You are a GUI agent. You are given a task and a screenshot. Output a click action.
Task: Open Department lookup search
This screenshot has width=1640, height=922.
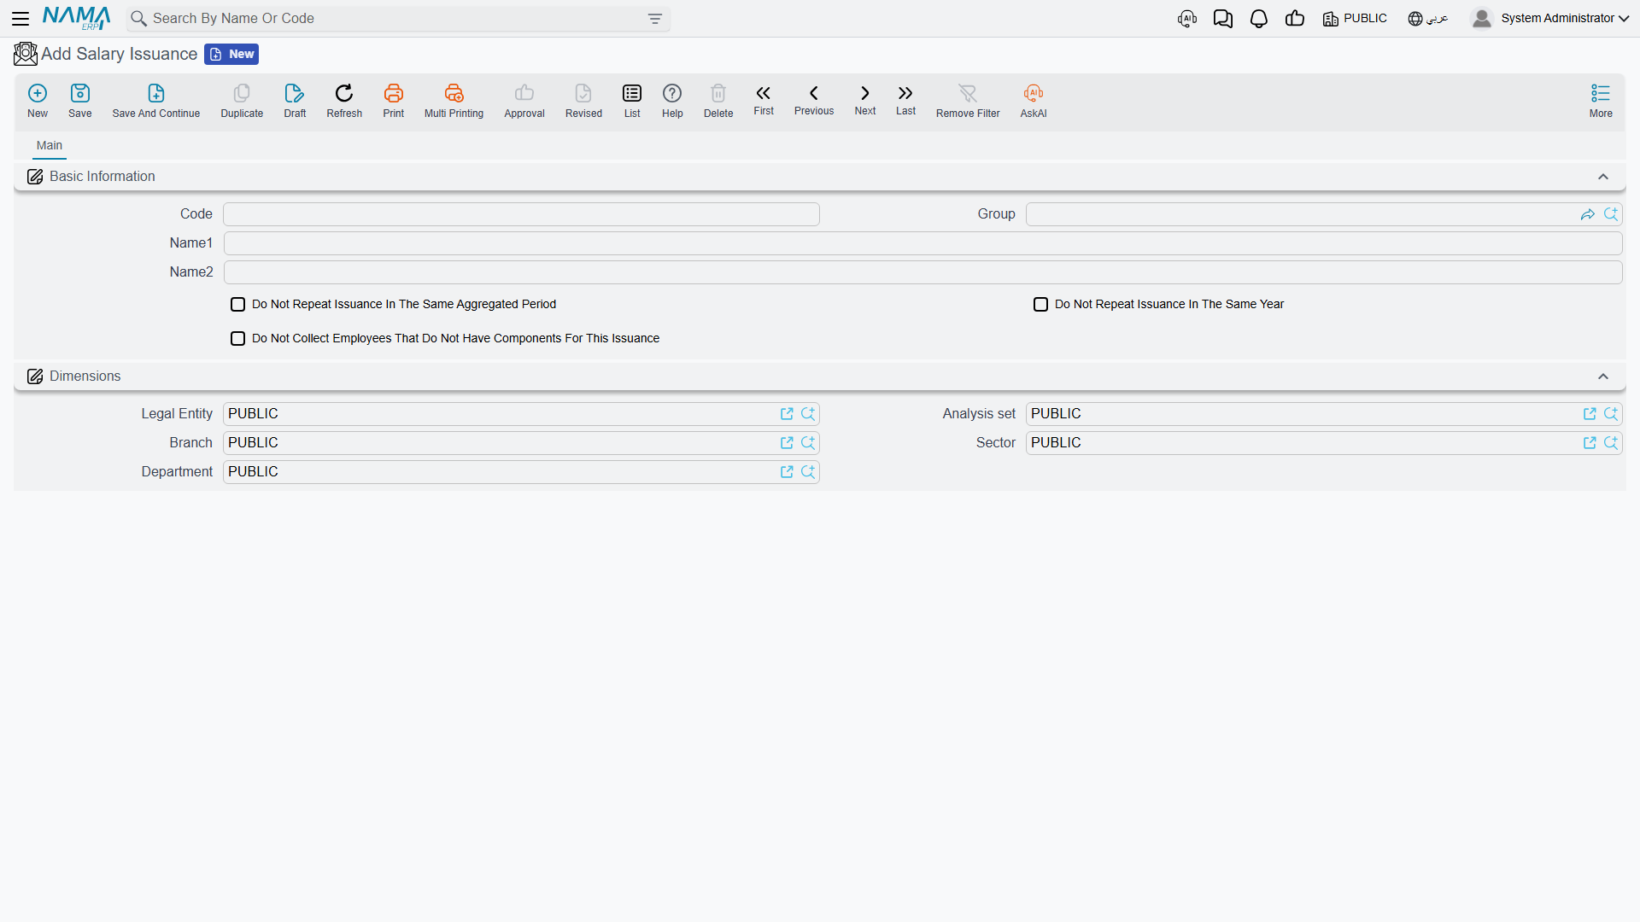tap(808, 472)
